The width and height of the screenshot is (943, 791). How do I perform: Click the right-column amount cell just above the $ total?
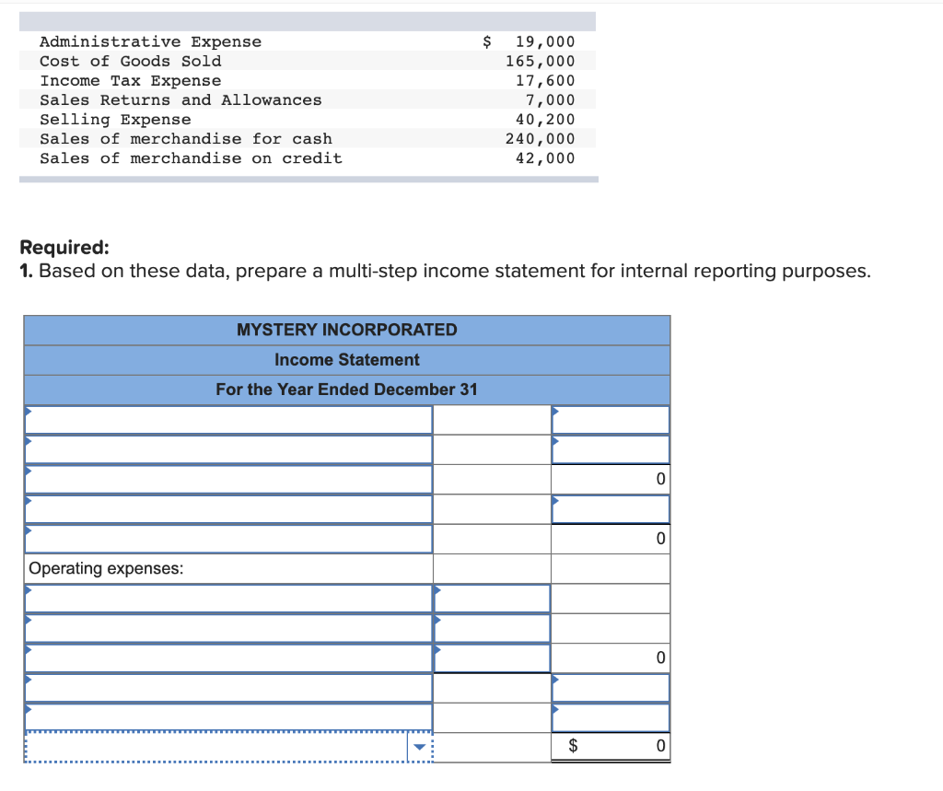click(611, 717)
